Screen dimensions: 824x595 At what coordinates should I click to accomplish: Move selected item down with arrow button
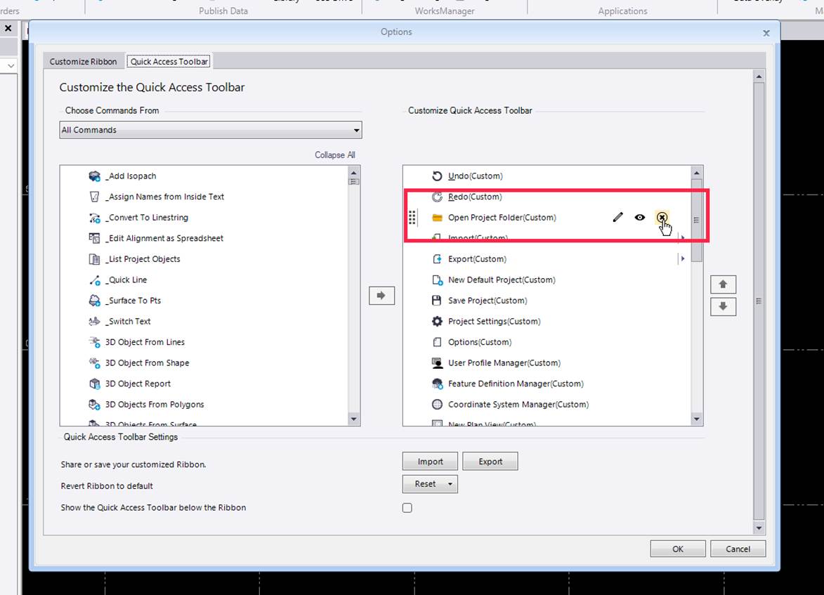coord(723,306)
